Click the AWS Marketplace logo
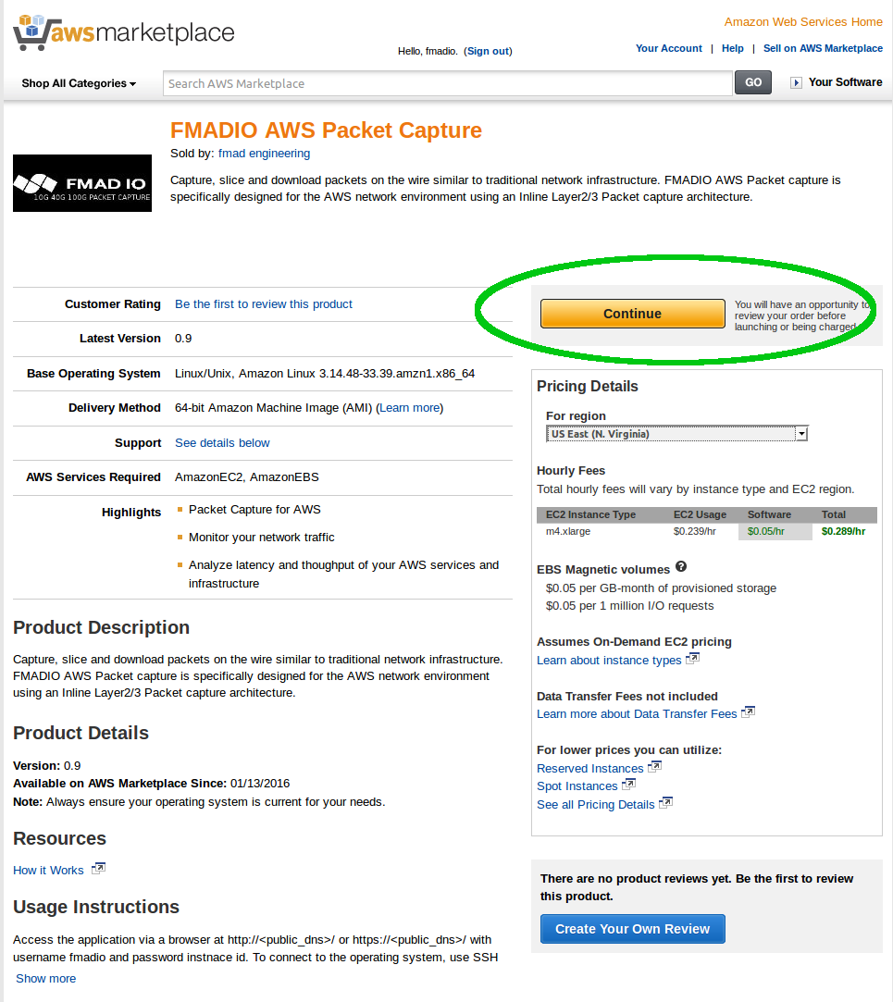 point(120,32)
